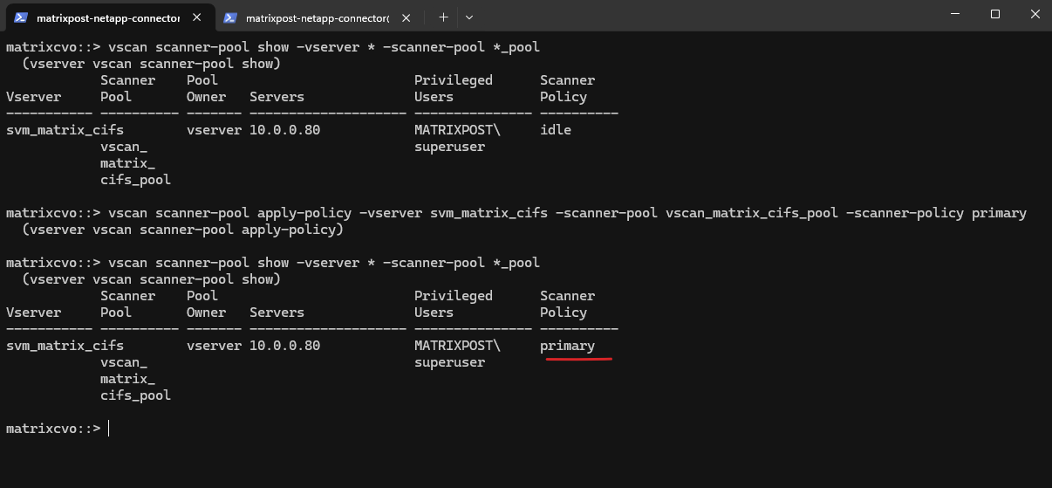Click the 10.0.0.80 server in the first table
Viewport: 1052px width, 488px height.
click(284, 130)
